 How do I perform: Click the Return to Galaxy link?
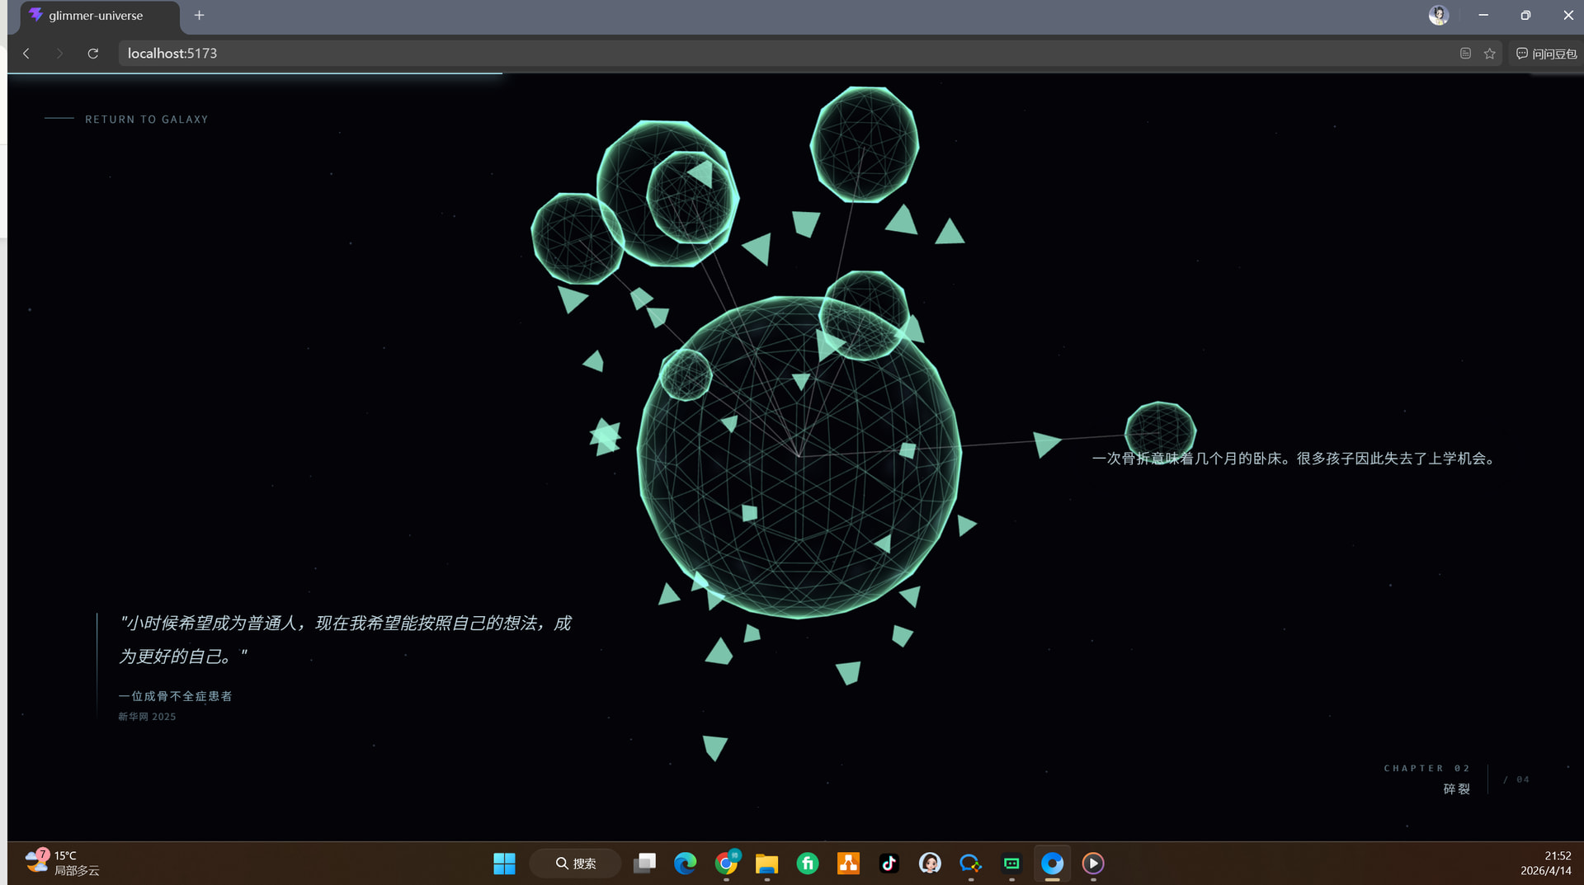pyautogui.click(x=146, y=120)
